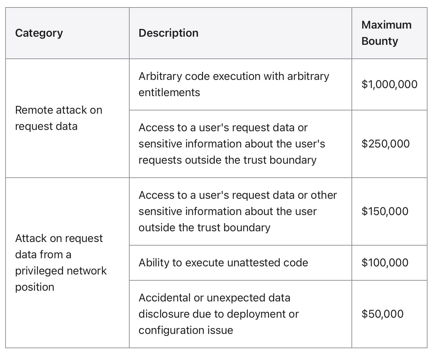Select the 'Attack on request data from a privileged network position' cell

[61, 262]
